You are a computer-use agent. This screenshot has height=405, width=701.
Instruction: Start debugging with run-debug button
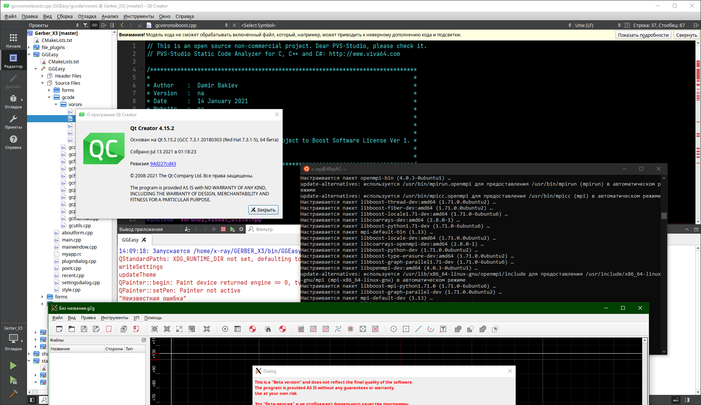[13, 380]
